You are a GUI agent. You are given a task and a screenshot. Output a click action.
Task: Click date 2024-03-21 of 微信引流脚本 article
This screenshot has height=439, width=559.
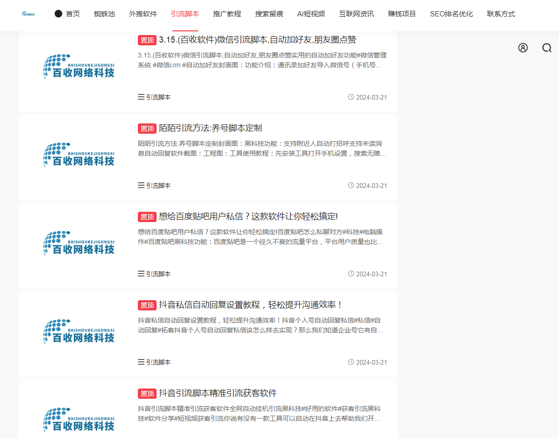(372, 97)
